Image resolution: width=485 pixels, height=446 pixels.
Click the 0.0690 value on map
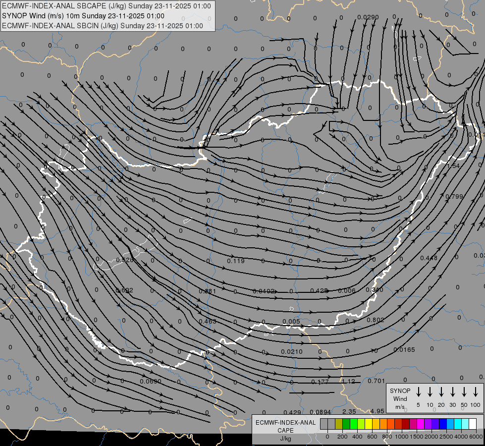[x=150, y=381]
